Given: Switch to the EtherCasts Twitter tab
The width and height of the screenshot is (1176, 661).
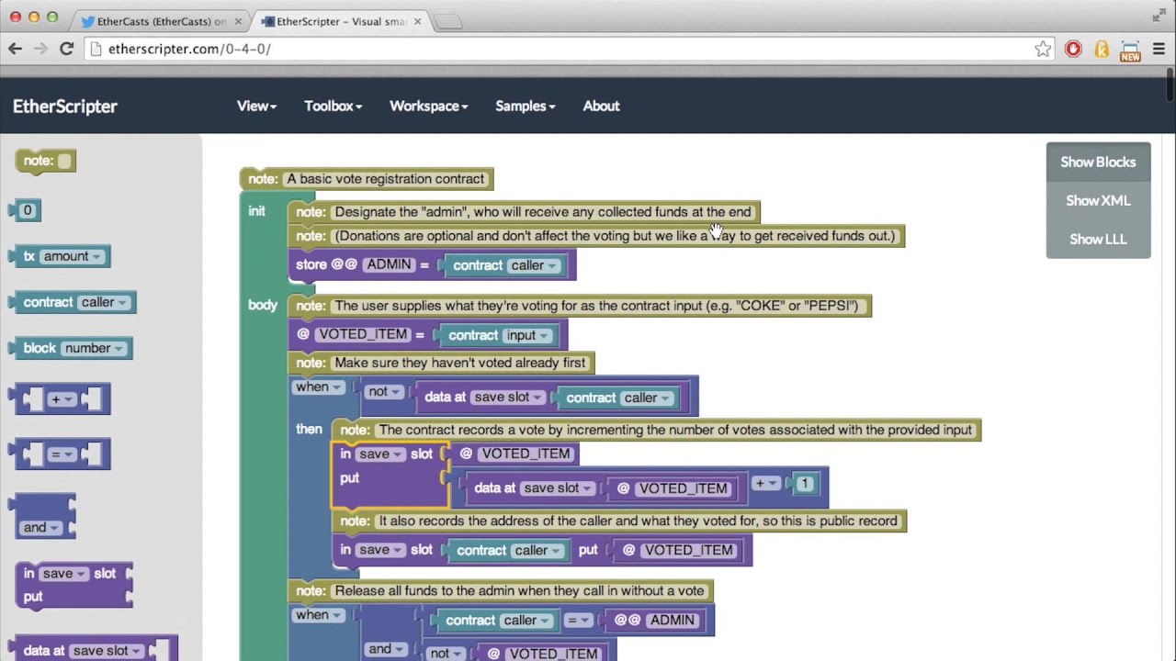Looking at the screenshot, I should 162,21.
